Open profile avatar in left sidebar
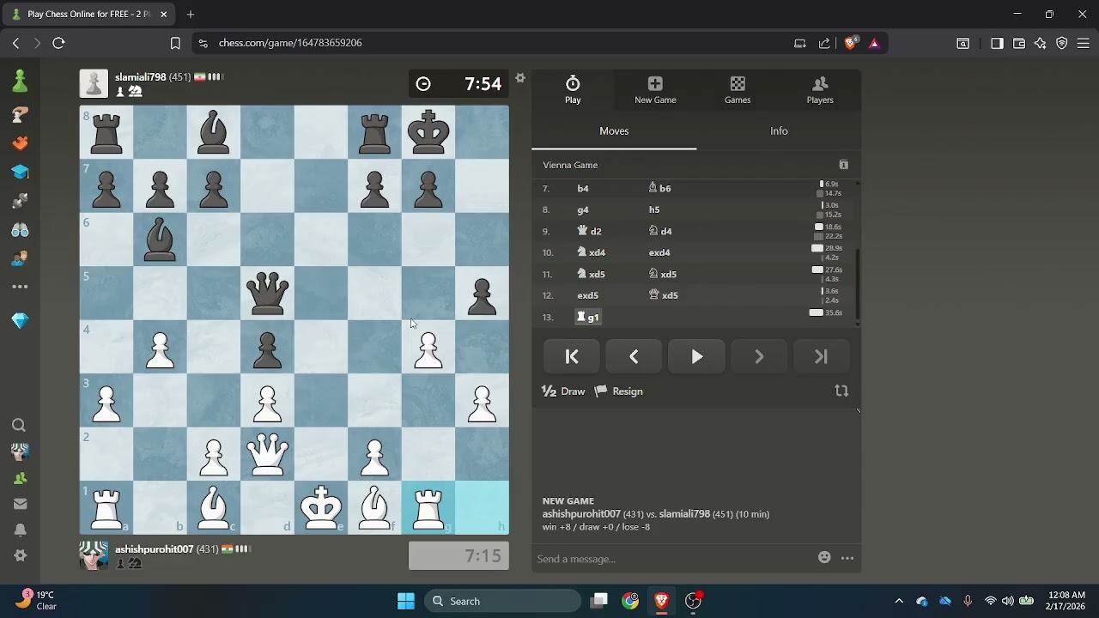 [x=20, y=451]
